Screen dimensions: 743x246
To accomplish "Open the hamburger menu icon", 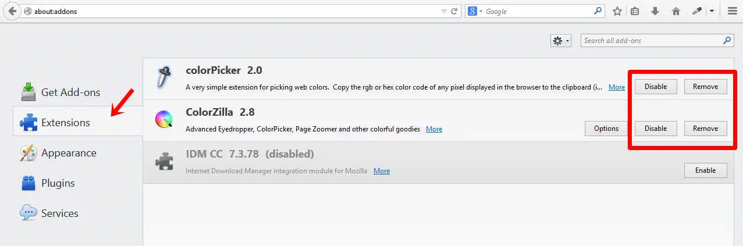I will coord(733,11).
